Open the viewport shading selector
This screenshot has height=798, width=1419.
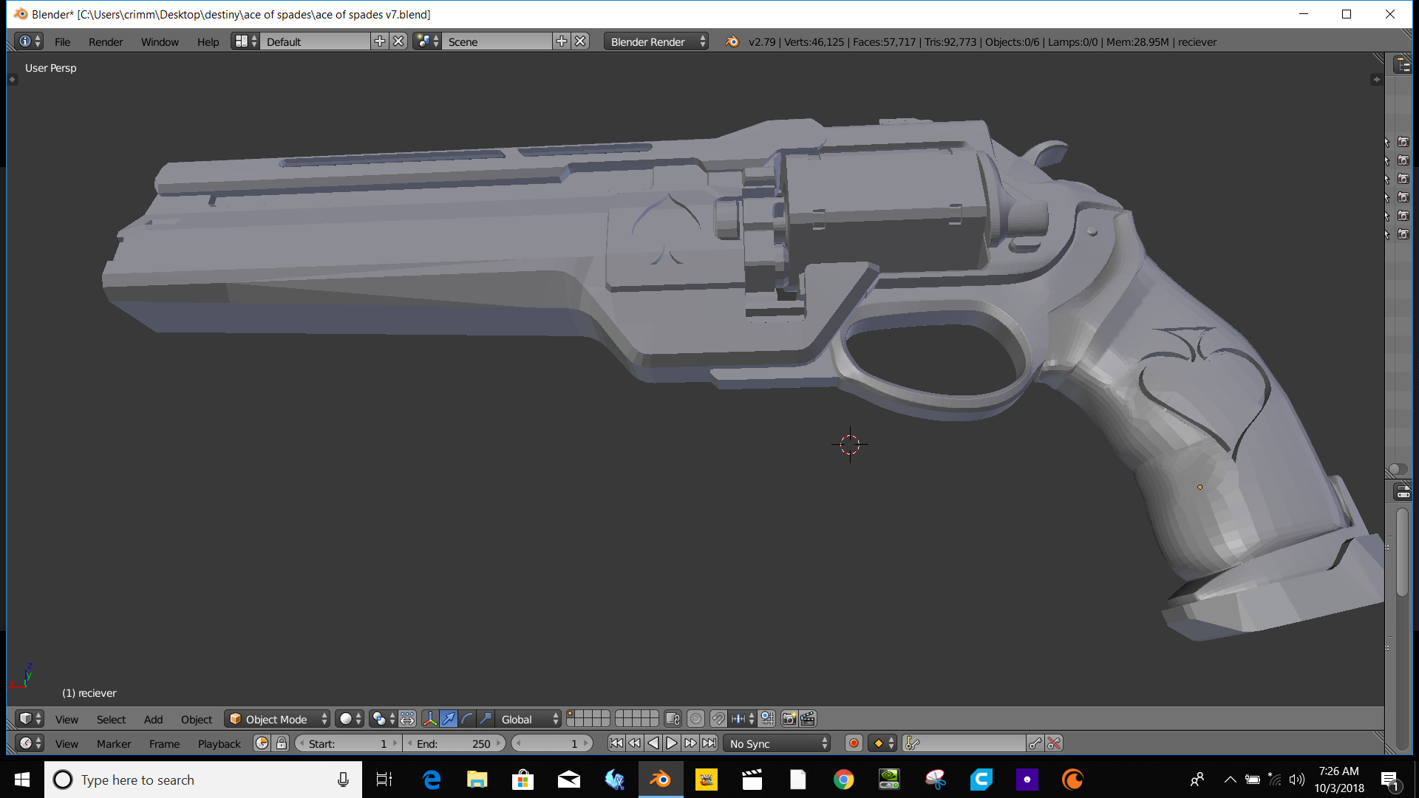tap(350, 719)
